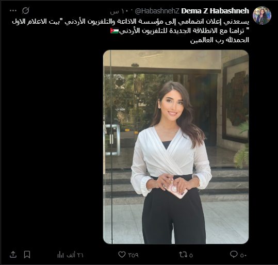Open the view analytics bar-chart icon
278x265 pixels.
(60, 255)
